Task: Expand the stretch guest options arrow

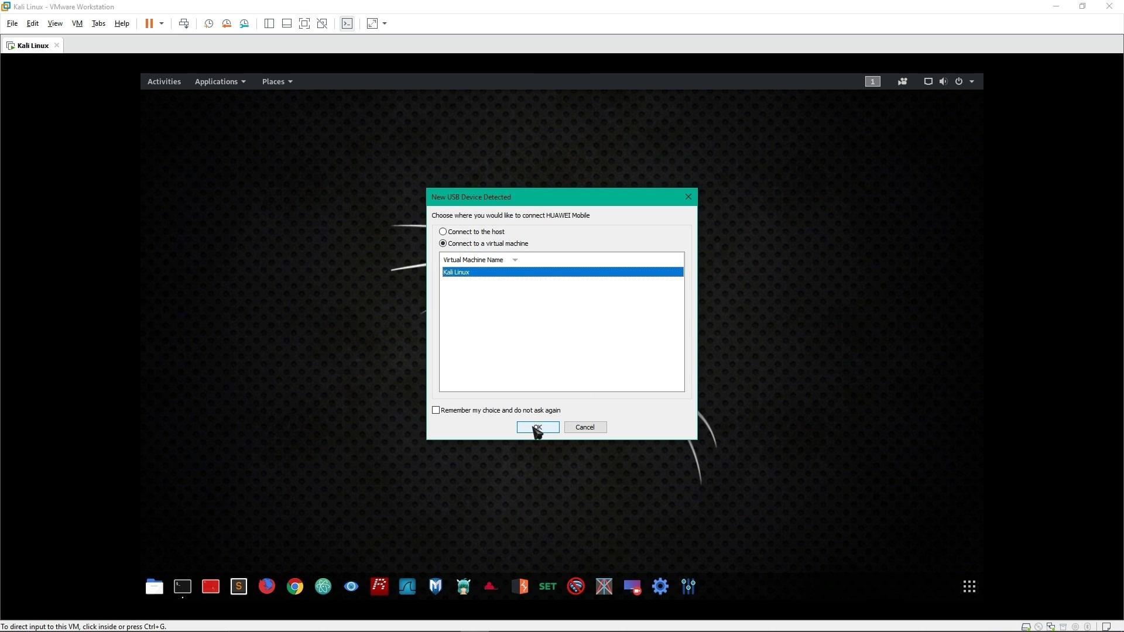Action: click(x=385, y=23)
